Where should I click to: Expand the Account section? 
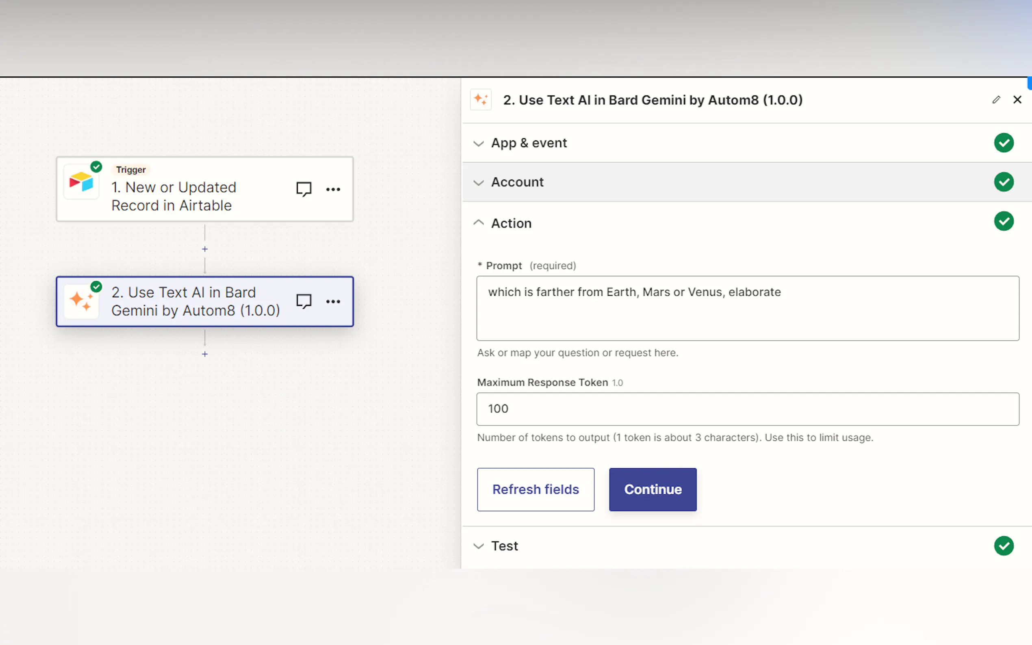pos(517,182)
